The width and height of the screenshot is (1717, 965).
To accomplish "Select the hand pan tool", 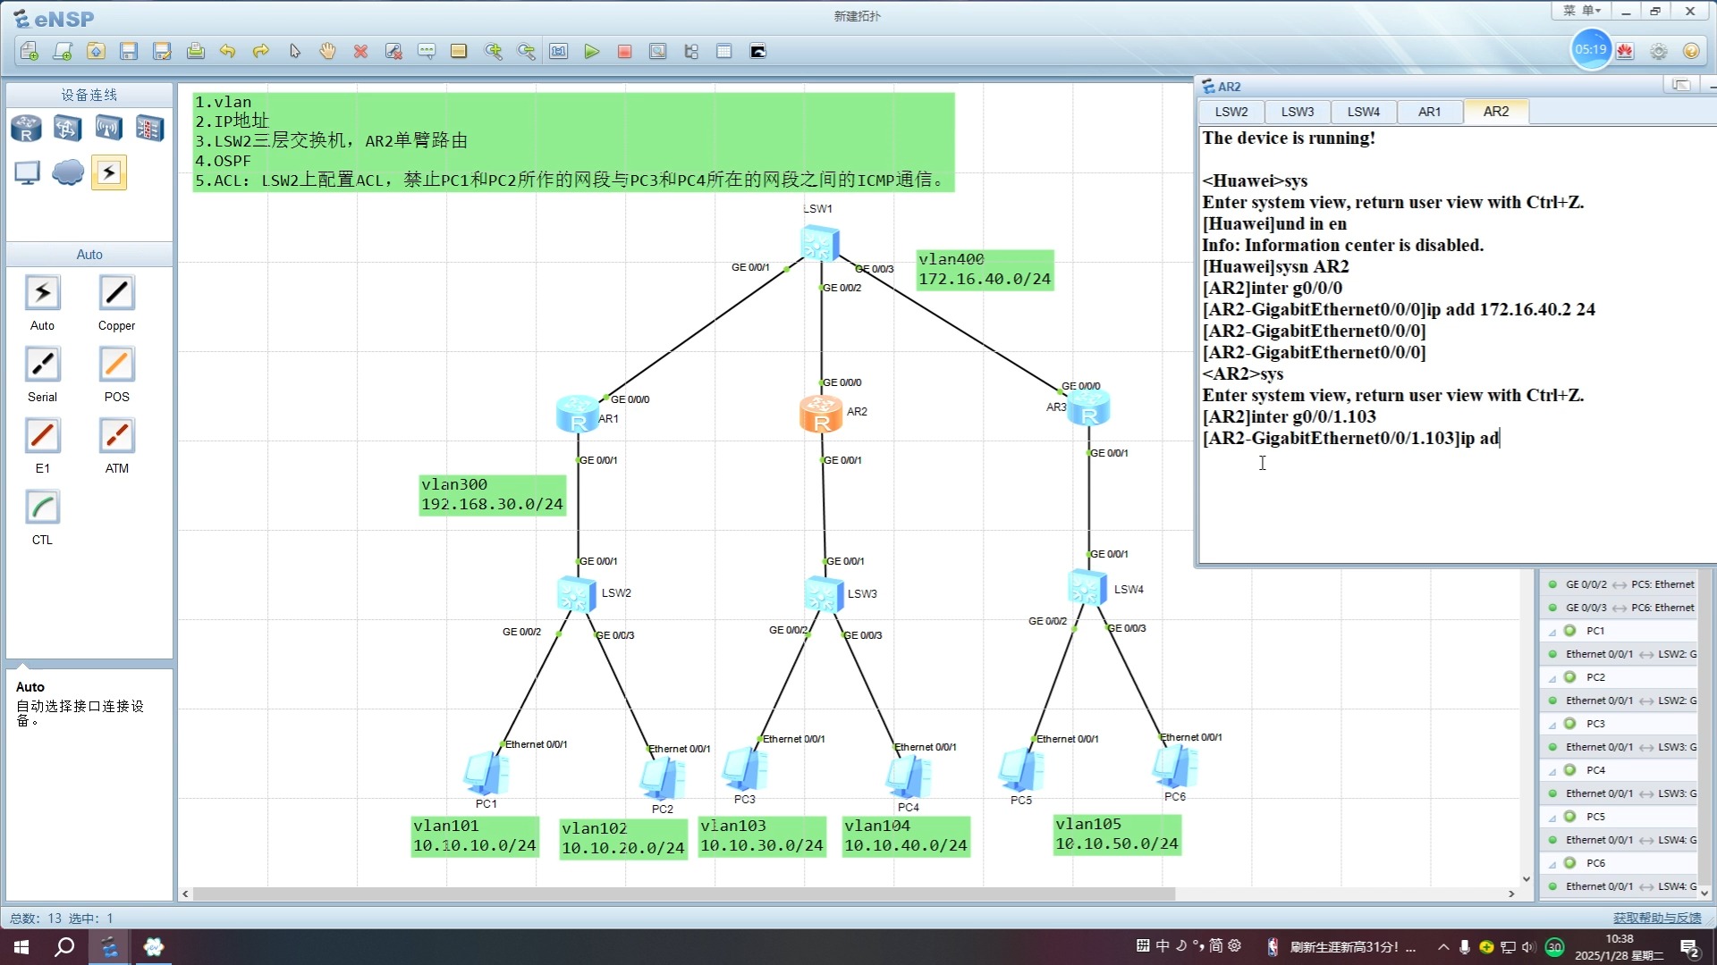I will click(x=327, y=51).
